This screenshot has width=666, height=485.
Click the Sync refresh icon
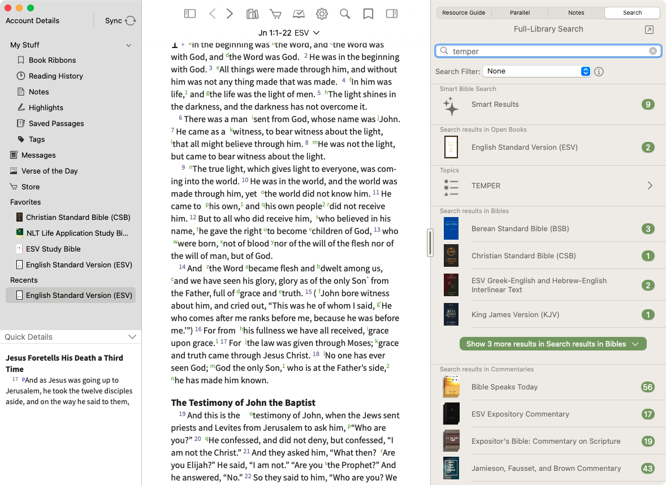coord(131,21)
